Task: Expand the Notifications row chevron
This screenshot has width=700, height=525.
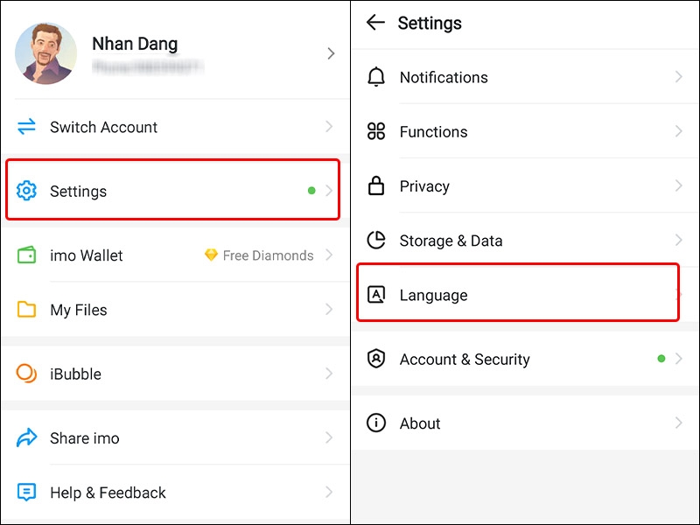Action: [679, 77]
